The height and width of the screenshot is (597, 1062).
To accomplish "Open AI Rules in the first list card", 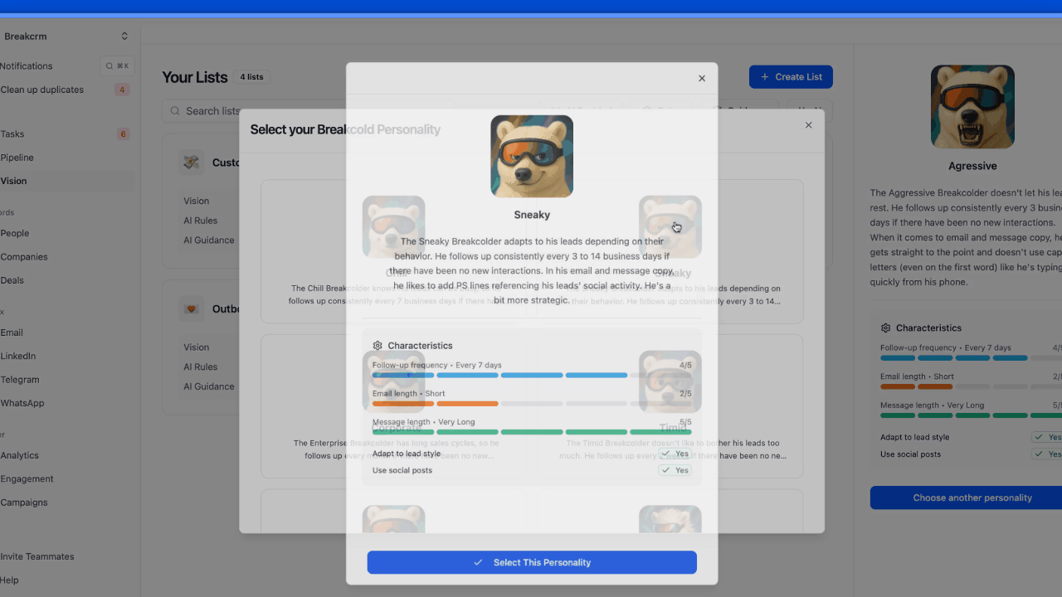I will pos(201,221).
